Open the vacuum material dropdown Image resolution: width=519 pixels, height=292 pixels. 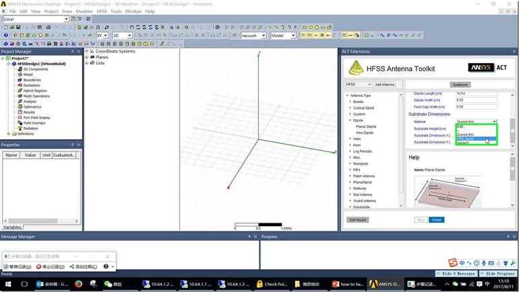[264, 36]
